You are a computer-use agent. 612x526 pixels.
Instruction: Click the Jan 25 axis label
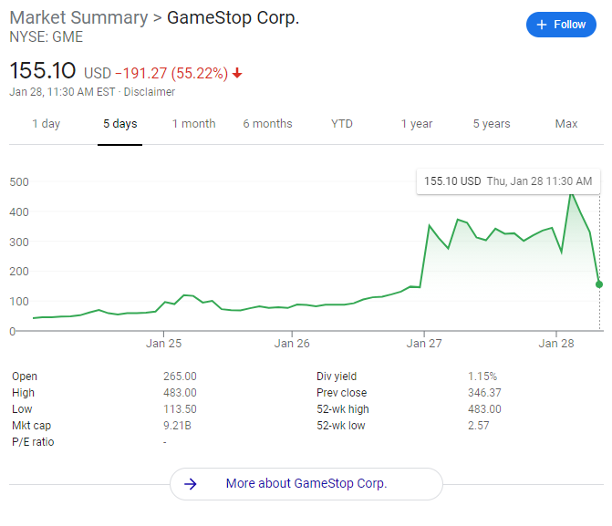point(163,344)
